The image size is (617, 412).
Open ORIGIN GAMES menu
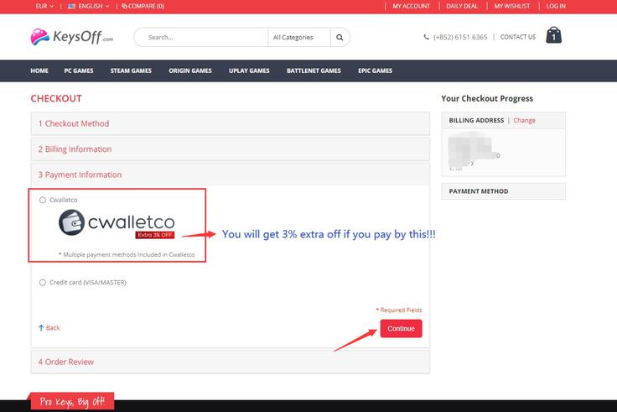click(x=190, y=70)
